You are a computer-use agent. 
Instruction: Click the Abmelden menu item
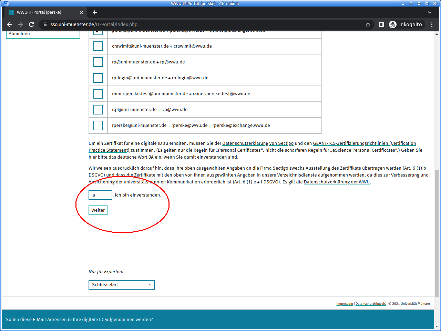click(x=19, y=34)
